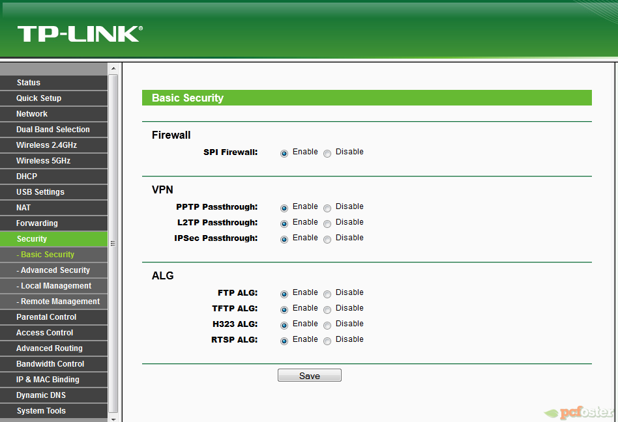Click the sidebar scroll up arrow
The image size is (618, 422).
pos(113,68)
